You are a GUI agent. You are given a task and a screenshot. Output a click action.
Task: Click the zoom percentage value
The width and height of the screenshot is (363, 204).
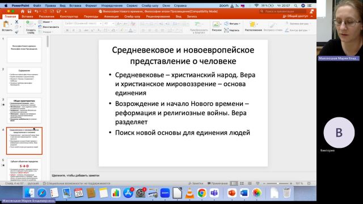pyautogui.click(x=299, y=184)
